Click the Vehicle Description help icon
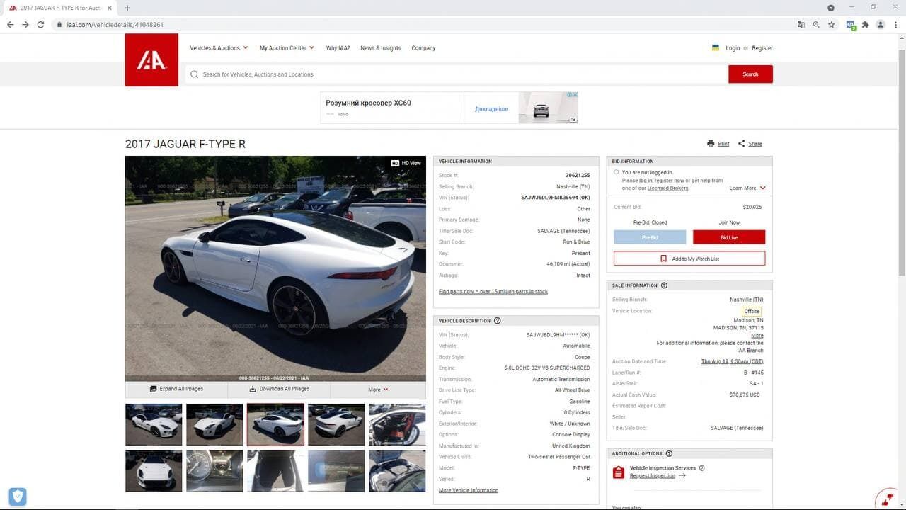The image size is (906, 510). click(498, 321)
